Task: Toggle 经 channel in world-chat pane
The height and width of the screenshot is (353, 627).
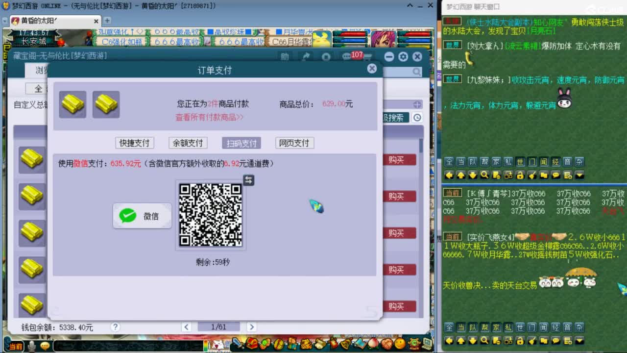Action: point(555,162)
